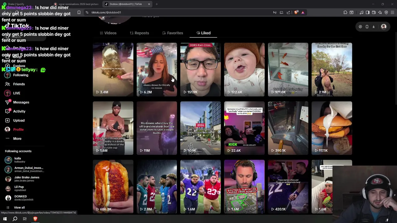
Task: Toggle the browser sidebar panel icon
Action: coord(368,12)
